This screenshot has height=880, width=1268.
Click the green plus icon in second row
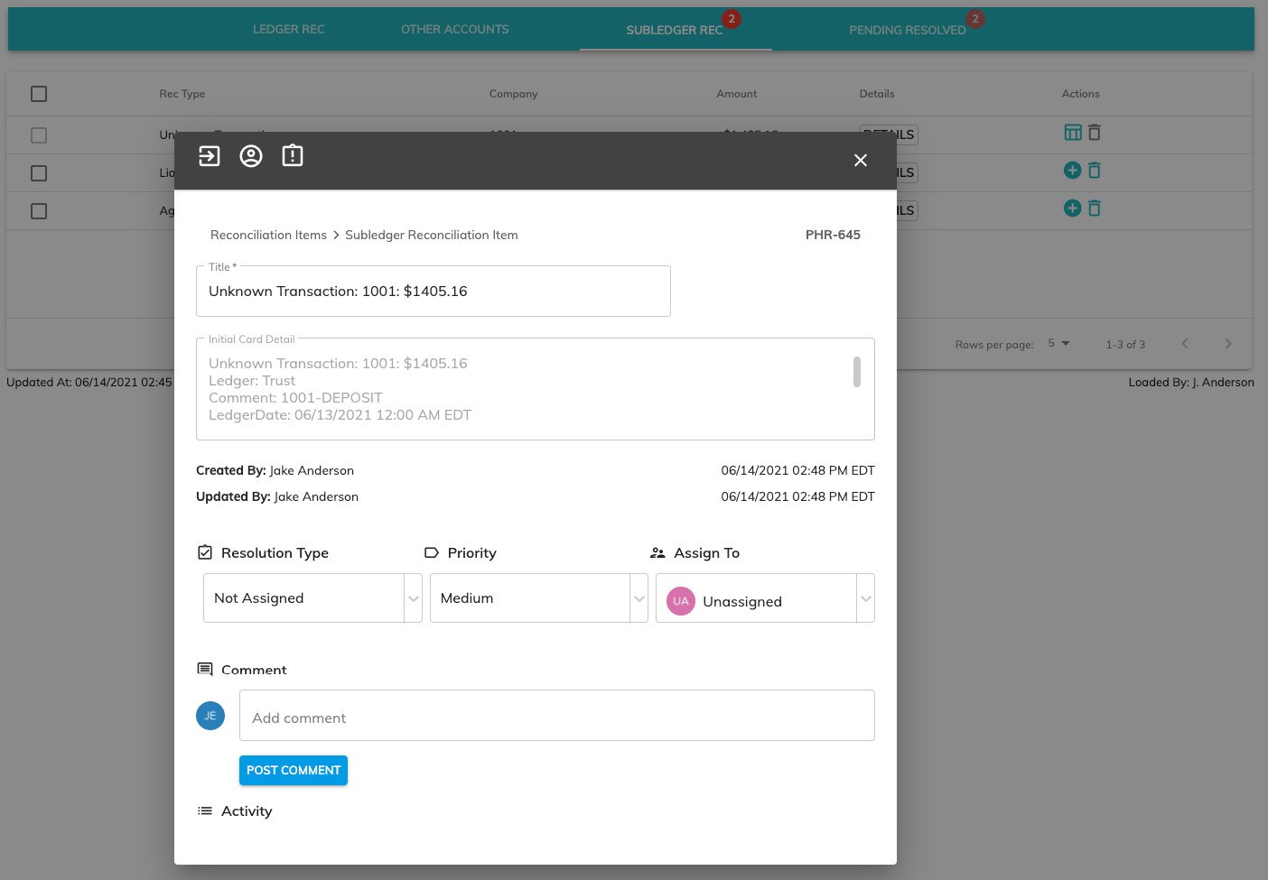coord(1073,171)
